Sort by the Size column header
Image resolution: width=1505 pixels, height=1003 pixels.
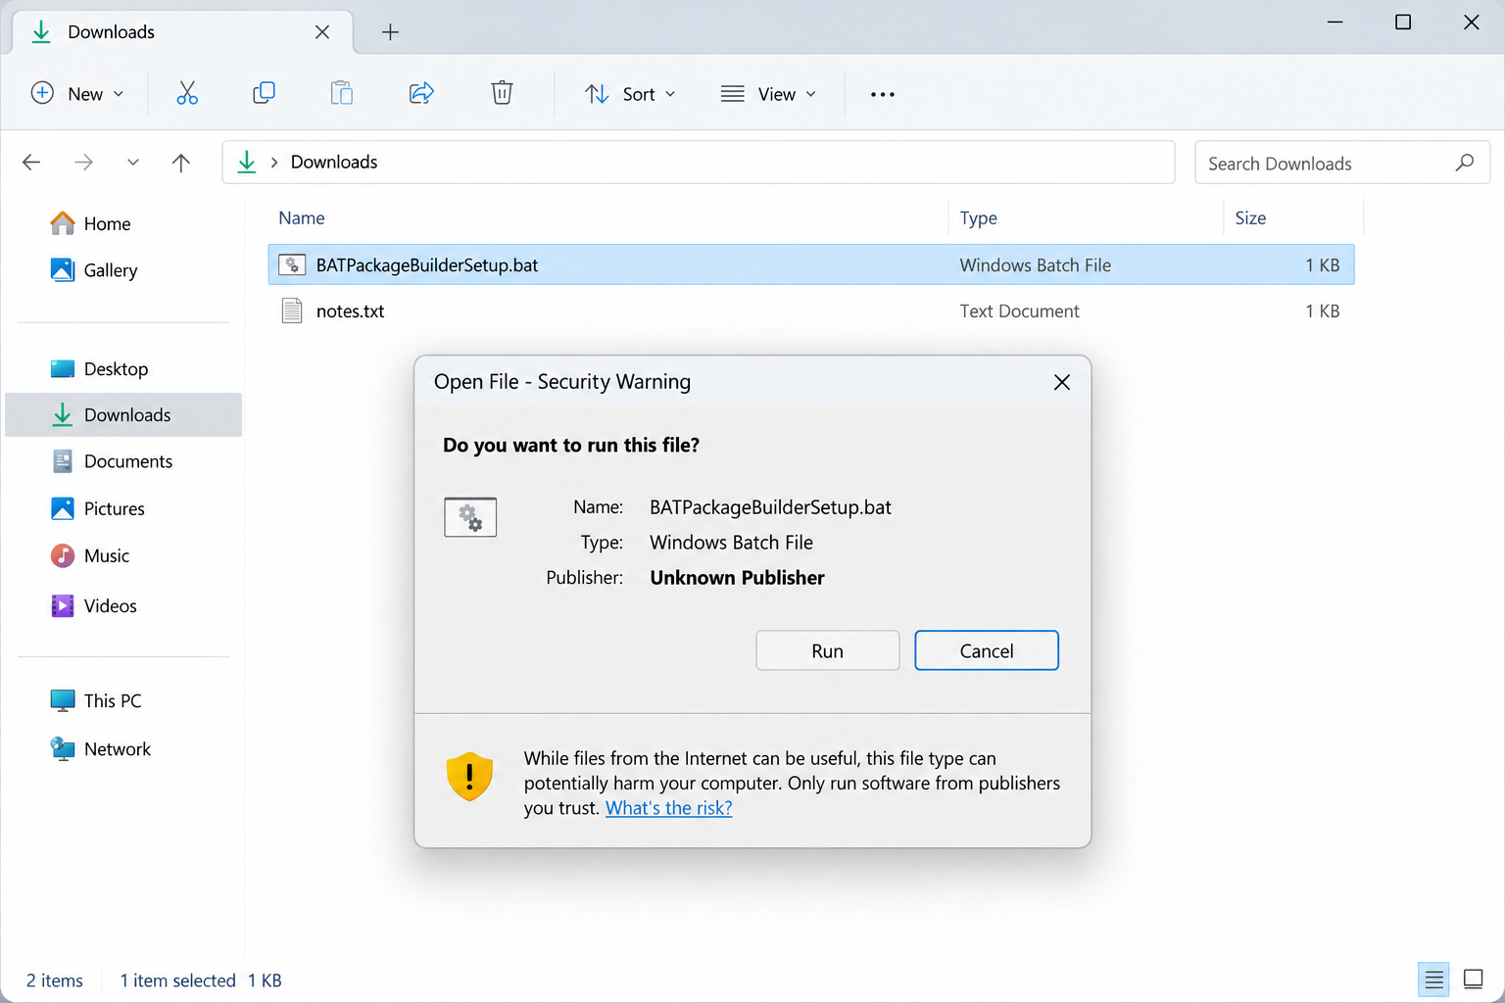1250,217
